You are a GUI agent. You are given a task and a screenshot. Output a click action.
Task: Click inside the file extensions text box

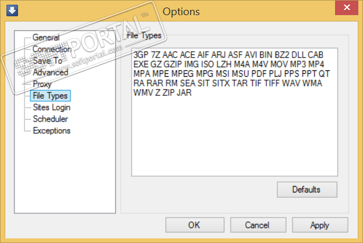(x=235, y=140)
